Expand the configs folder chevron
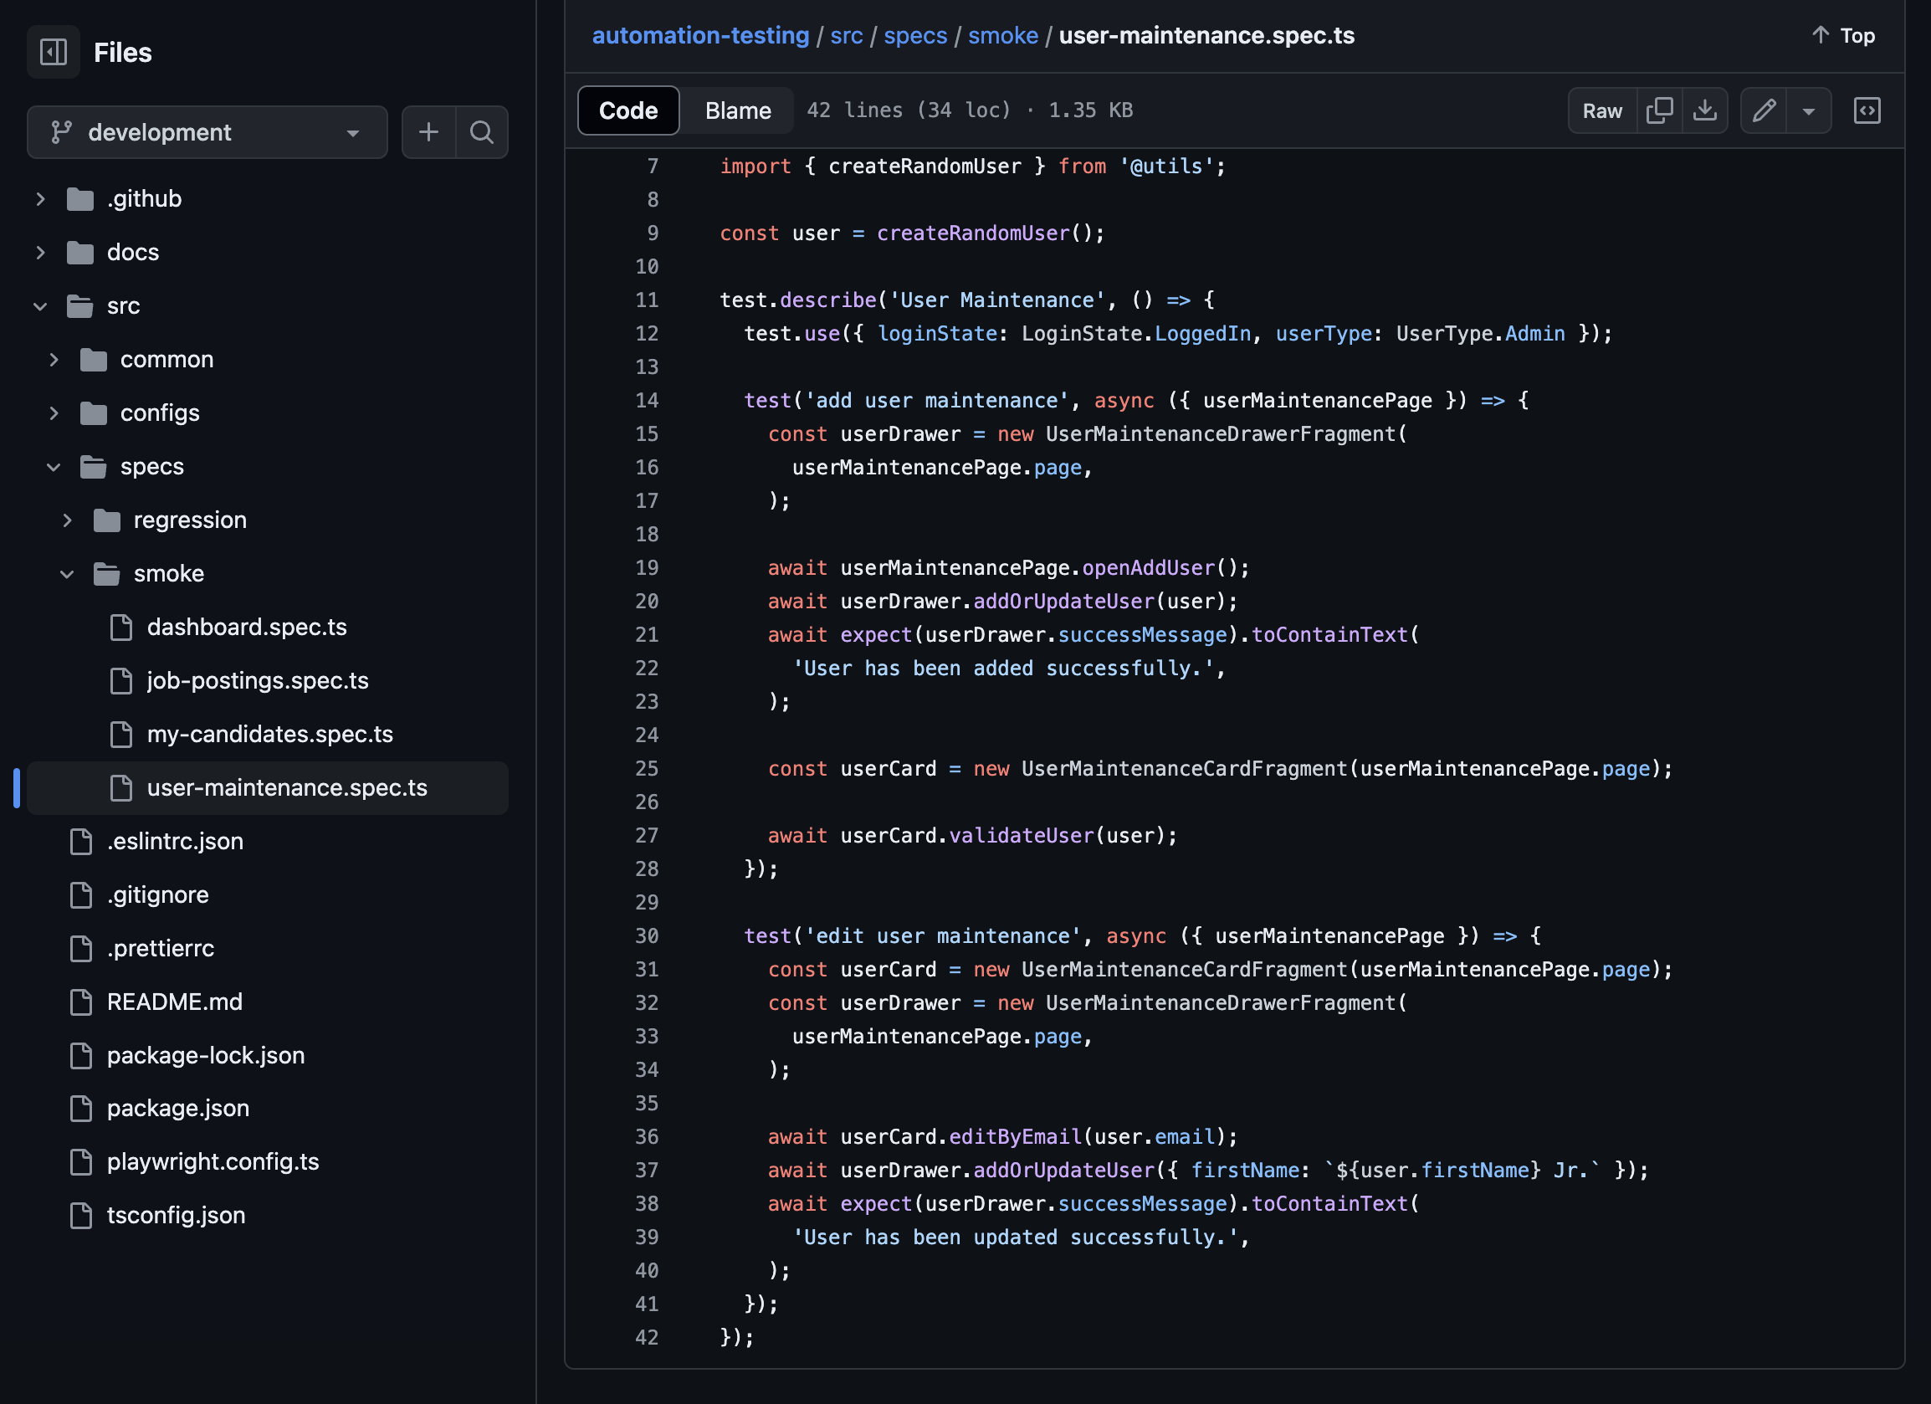 click(x=54, y=413)
